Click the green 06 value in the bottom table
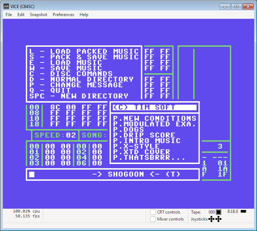This screenshot has width=257, height=231. click(81, 163)
